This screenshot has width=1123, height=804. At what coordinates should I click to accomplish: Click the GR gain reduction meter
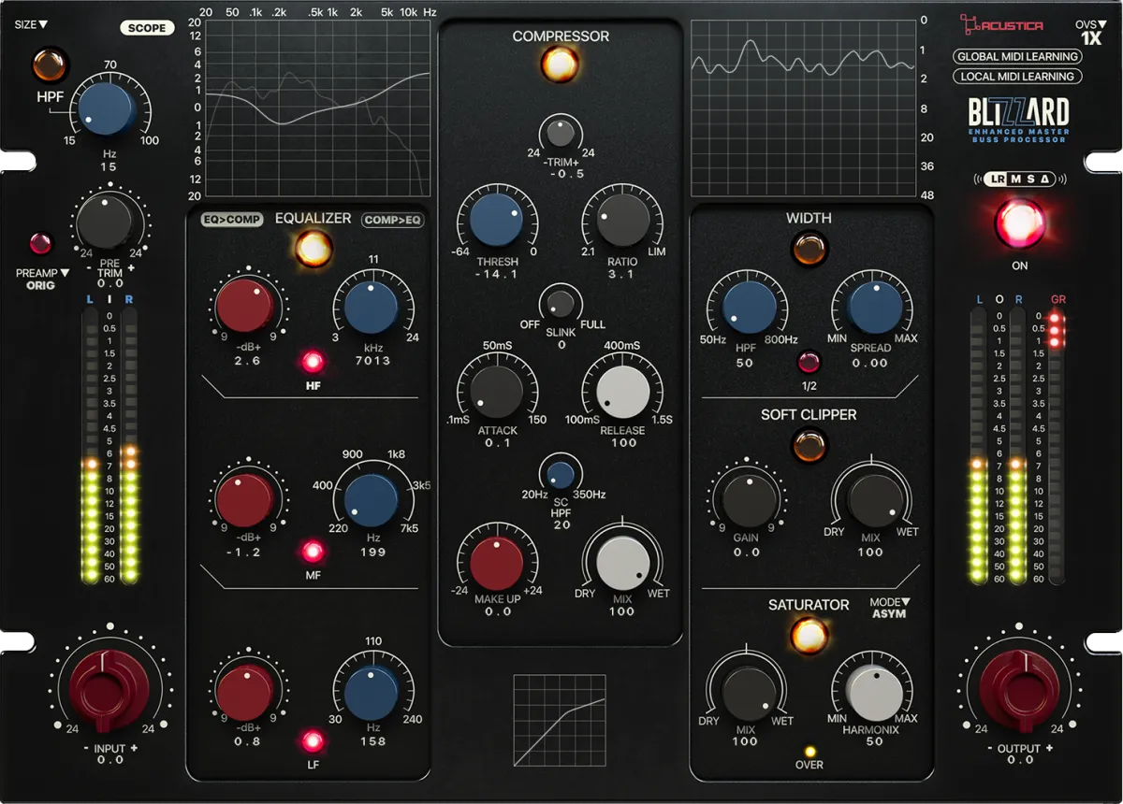(1058, 447)
